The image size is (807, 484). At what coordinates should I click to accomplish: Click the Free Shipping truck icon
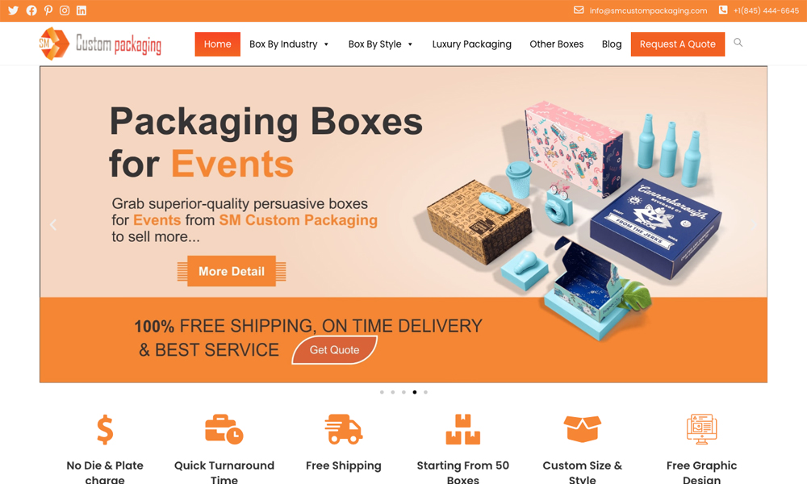[x=343, y=429]
